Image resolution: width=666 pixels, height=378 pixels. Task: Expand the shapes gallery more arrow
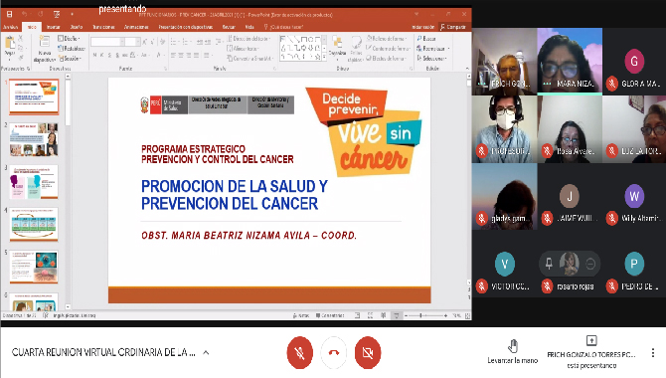pos(324,57)
